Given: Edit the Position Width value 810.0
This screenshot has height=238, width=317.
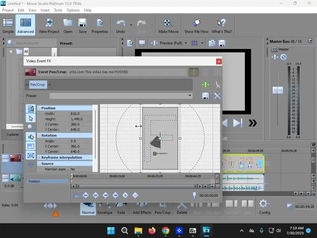Looking at the screenshot, I should coord(81,114).
